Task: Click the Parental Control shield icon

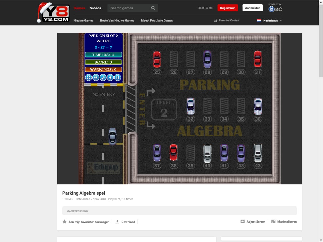Action: [x=215, y=20]
